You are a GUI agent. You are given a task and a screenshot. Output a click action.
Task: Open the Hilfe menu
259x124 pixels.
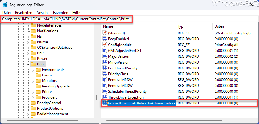pyautogui.click(x=76, y=13)
